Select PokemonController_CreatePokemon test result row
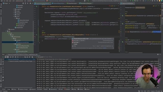This screenshot has height=92, width=163. click(x=20, y=61)
